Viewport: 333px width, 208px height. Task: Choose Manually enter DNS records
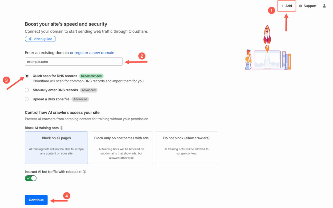(27, 90)
